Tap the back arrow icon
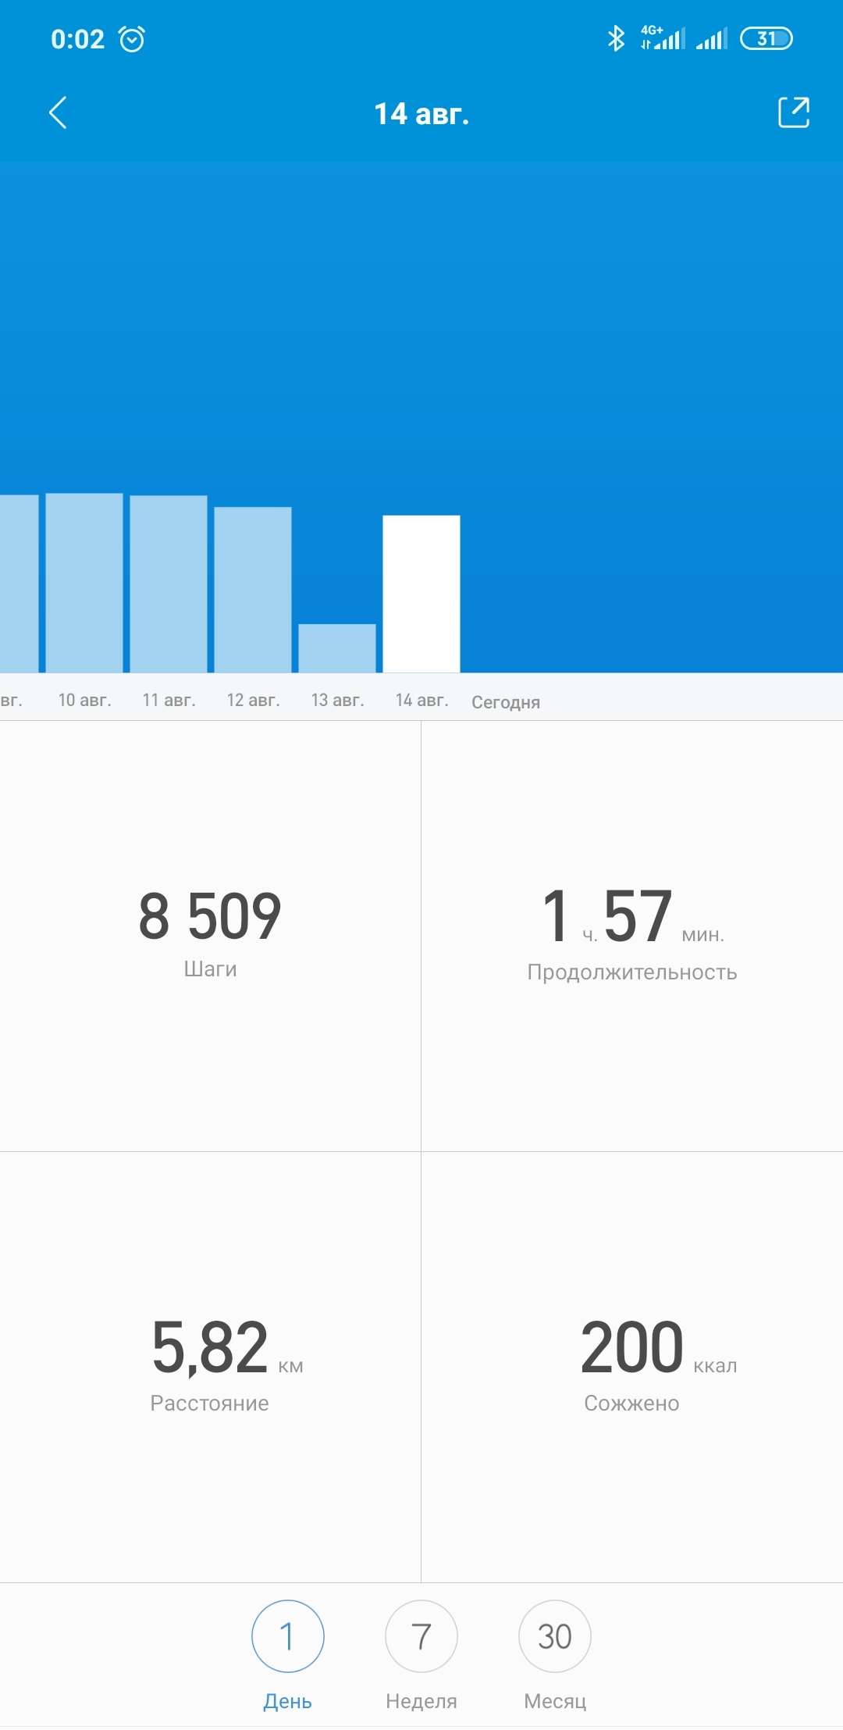This screenshot has height=1730, width=843. pos(59,113)
